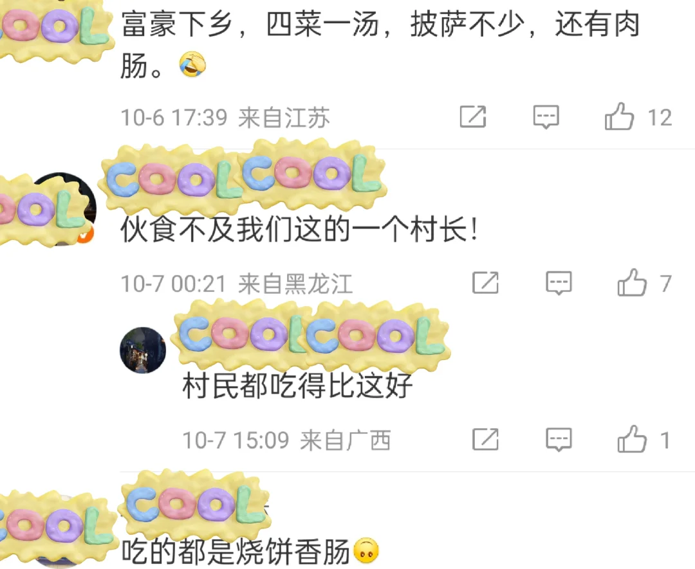695x569 pixels.
Task: Tap the flushed emoji after 烧饼香肠
Action: coord(366,551)
